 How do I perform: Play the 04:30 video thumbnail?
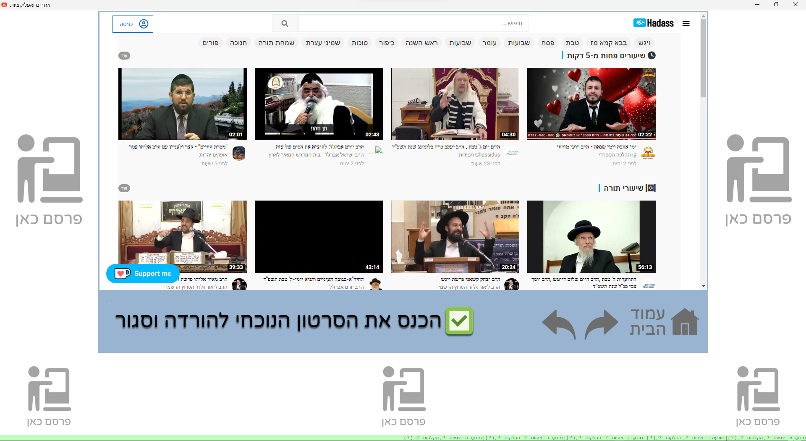pyautogui.click(x=455, y=104)
